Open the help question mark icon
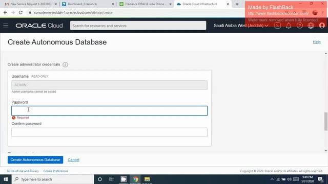 299,26
